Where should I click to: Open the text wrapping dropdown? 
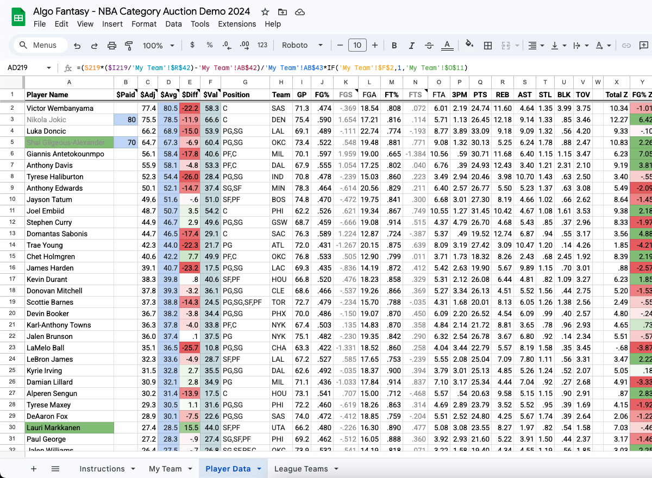pyautogui.click(x=580, y=46)
